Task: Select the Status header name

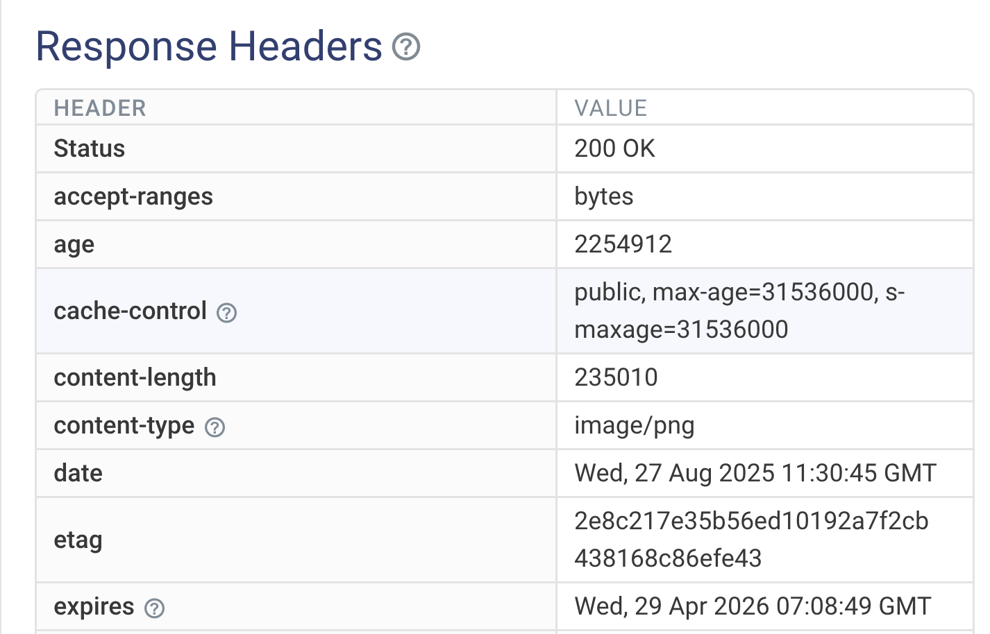Action: [90, 148]
